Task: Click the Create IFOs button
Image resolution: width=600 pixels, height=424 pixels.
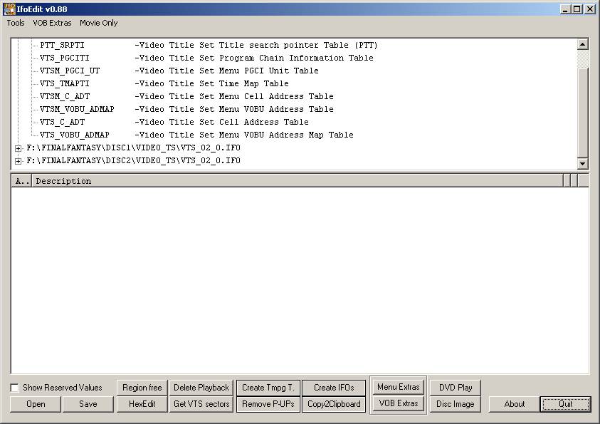Action: (x=334, y=388)
